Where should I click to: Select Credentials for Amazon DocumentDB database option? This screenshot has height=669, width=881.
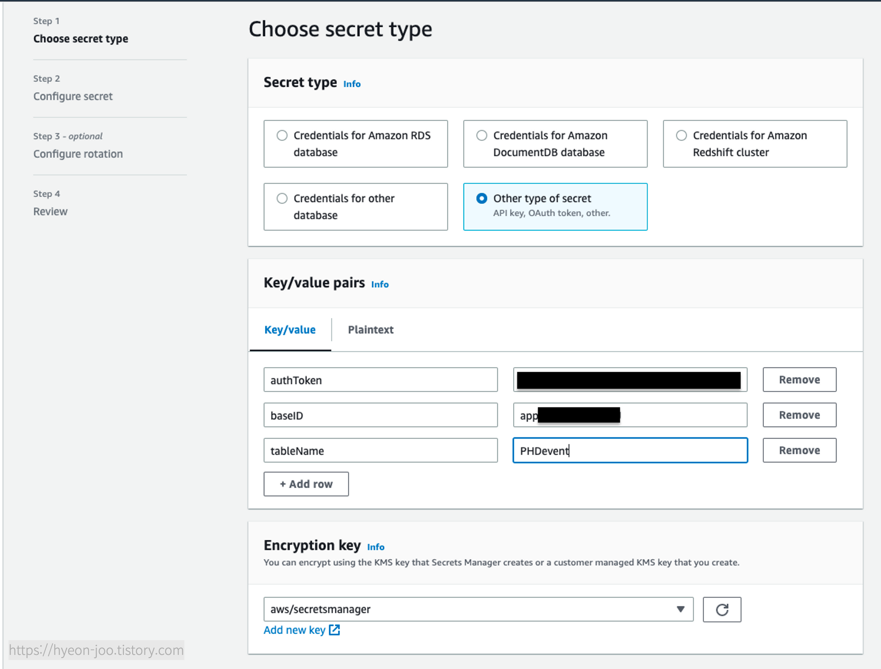pyautogui.click(x=481, y=135)
